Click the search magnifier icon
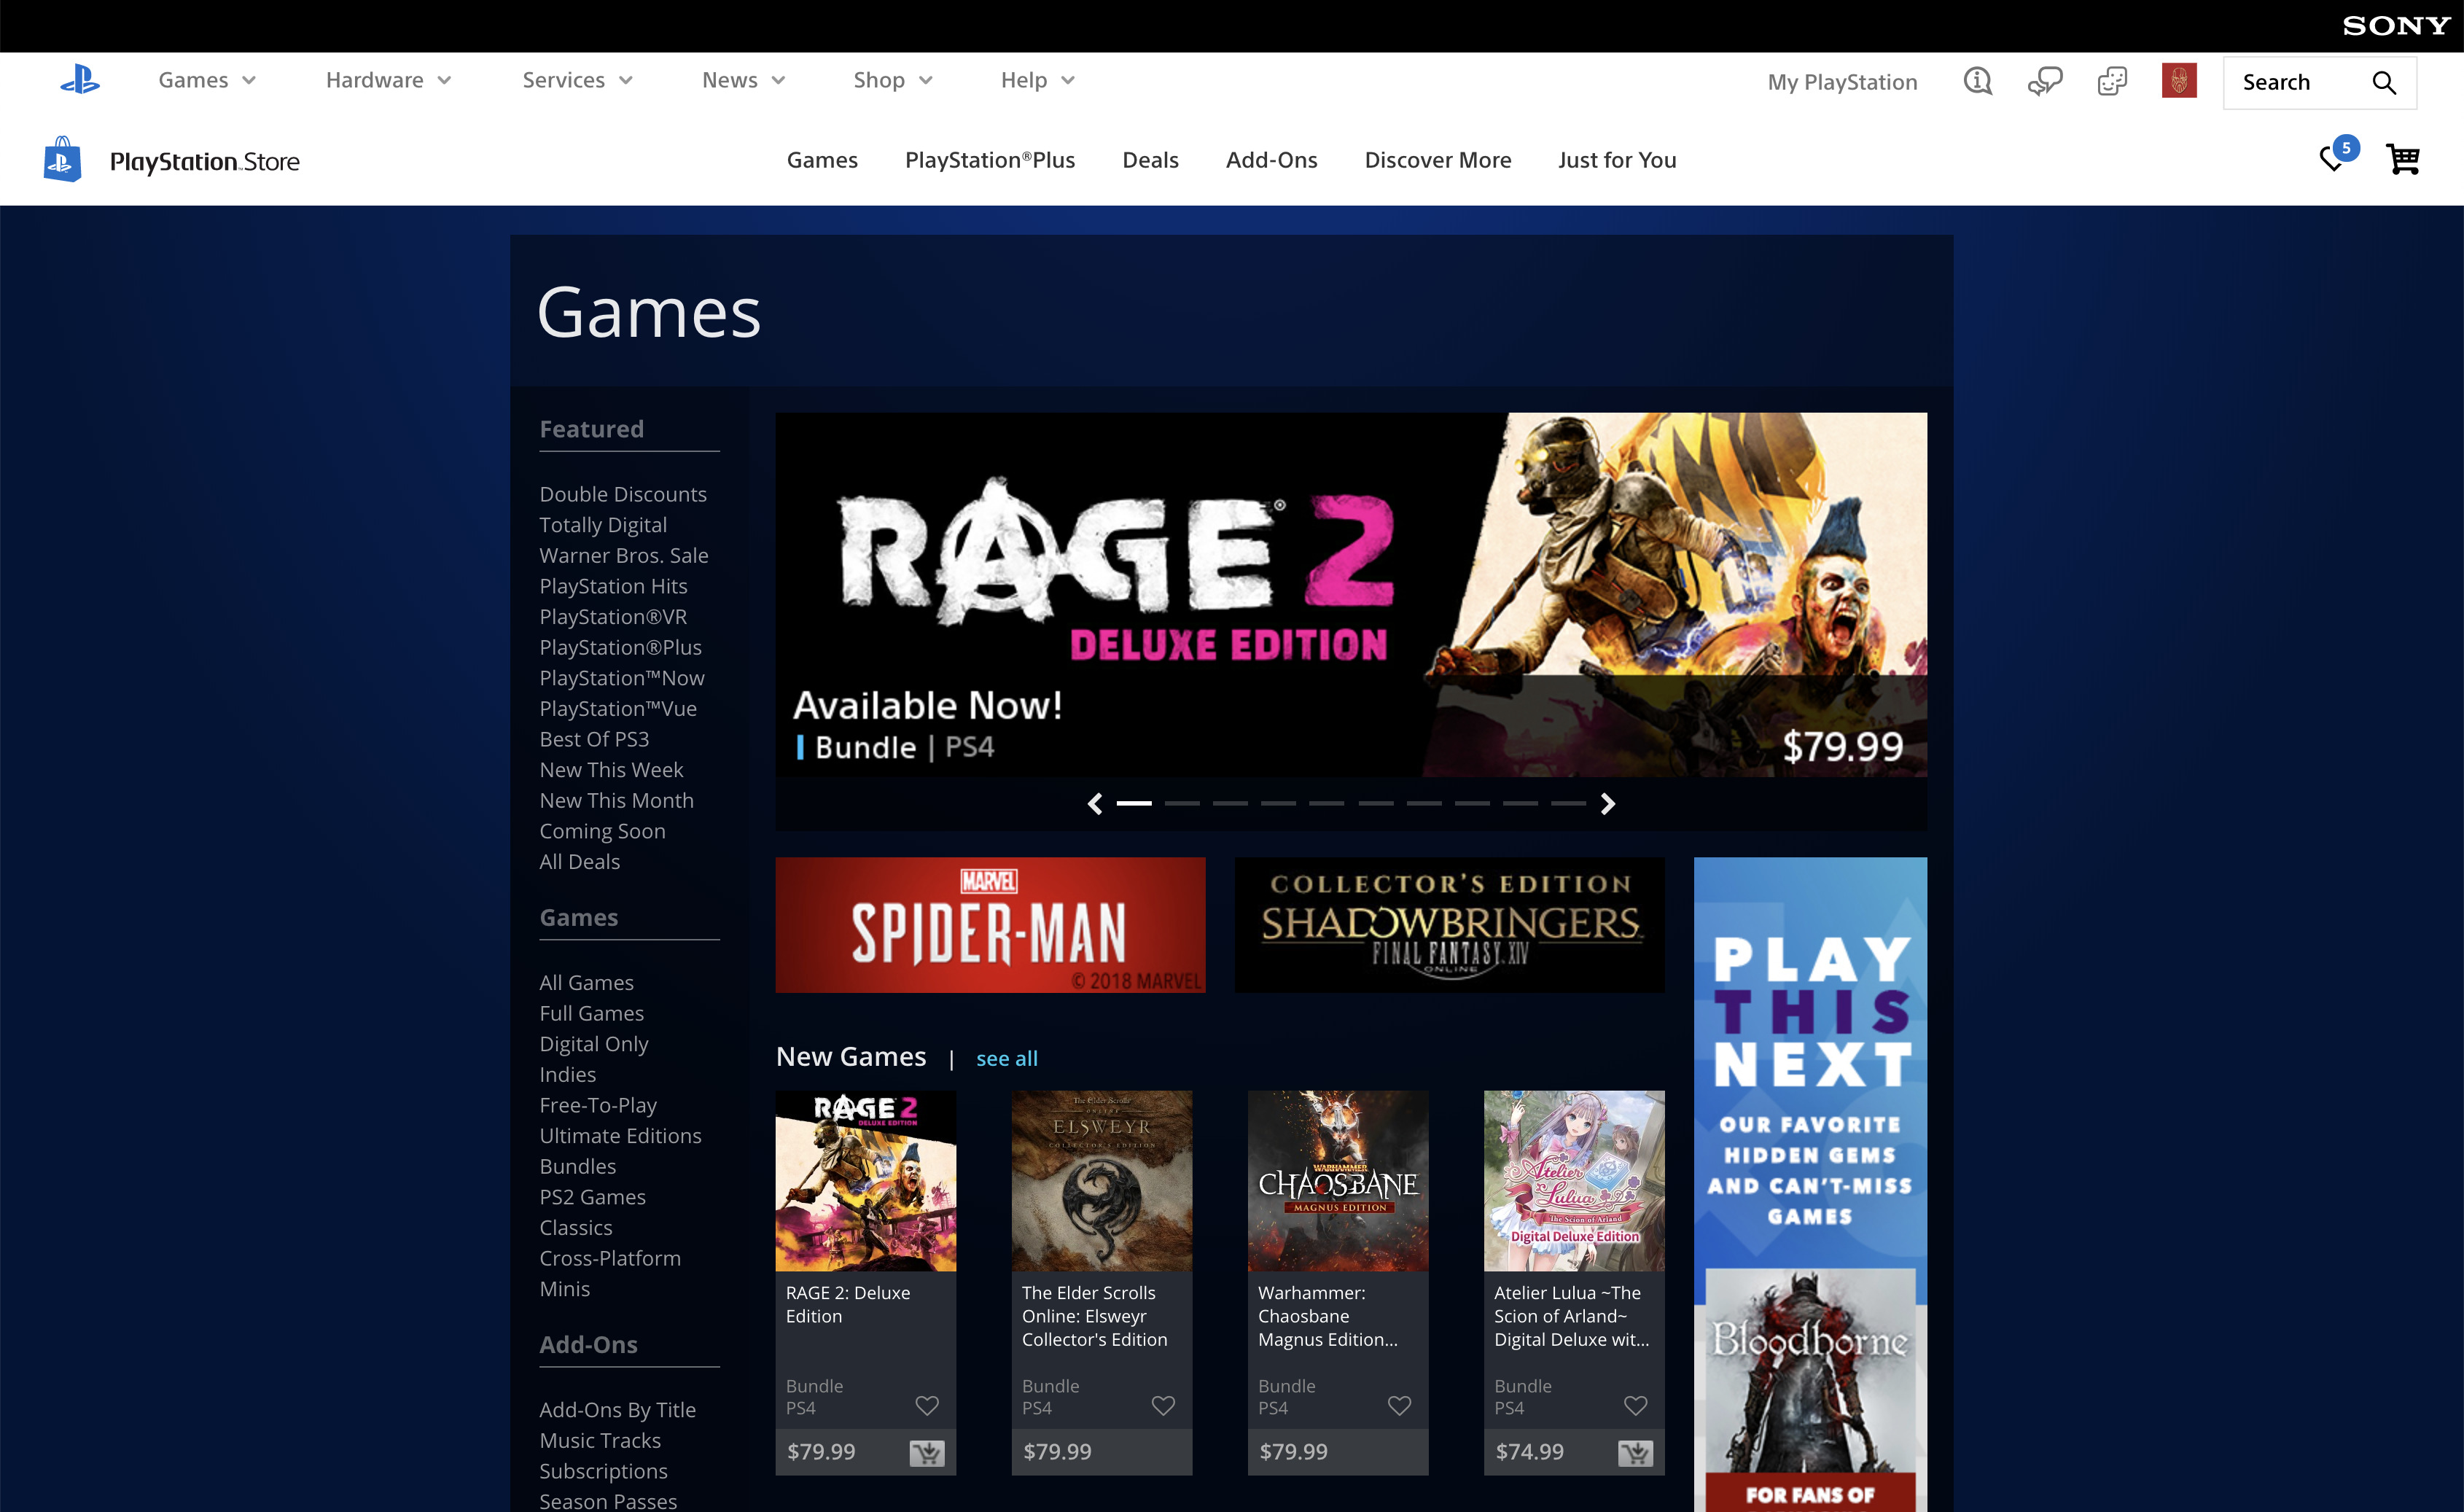The image size is (2464, 1512). (2384, 83)
